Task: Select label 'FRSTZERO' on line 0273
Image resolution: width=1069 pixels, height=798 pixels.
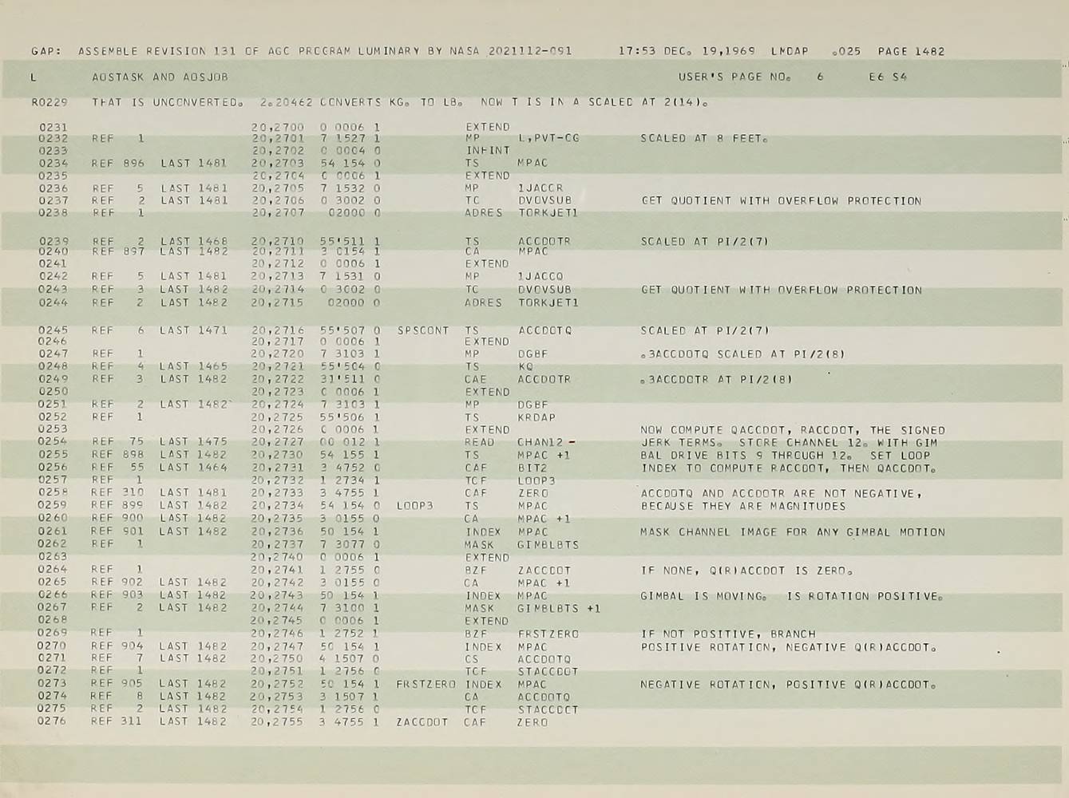Action: [426, 684]
